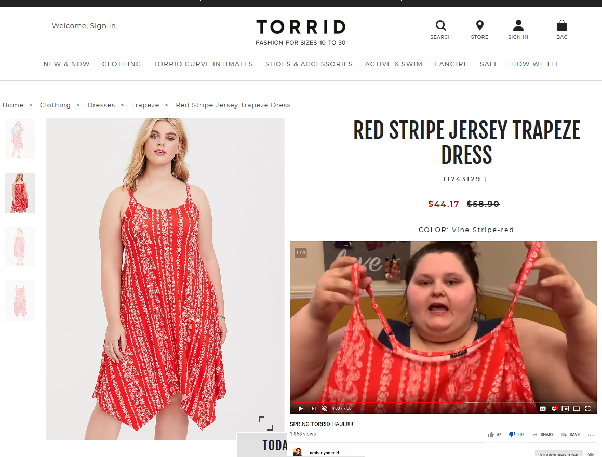Skip to next video
The image size is (602, 457).
313,408
